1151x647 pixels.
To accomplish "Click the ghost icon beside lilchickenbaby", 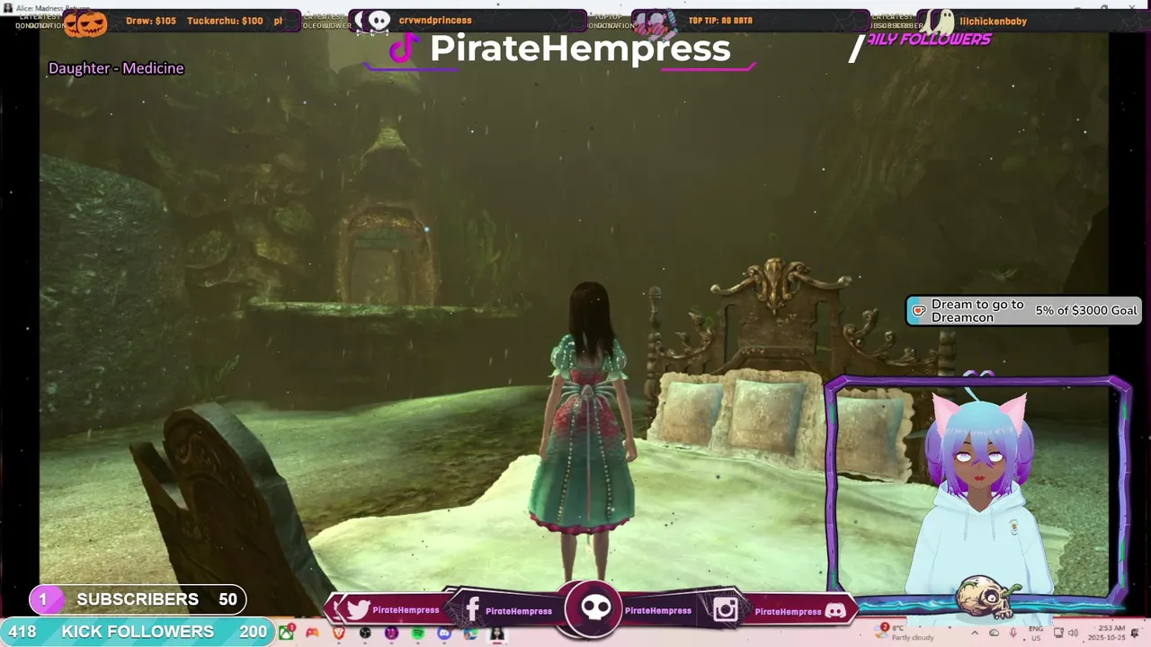I will pos(941,22).
